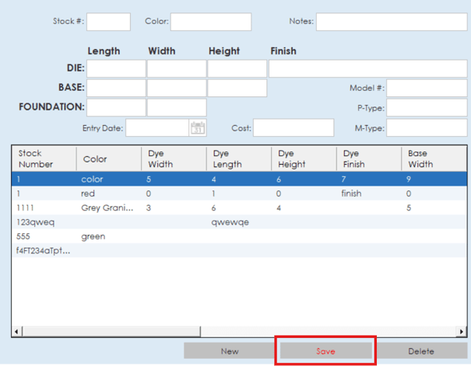
Task: Click the Dye Finish column header
Action: click(367, 159)
